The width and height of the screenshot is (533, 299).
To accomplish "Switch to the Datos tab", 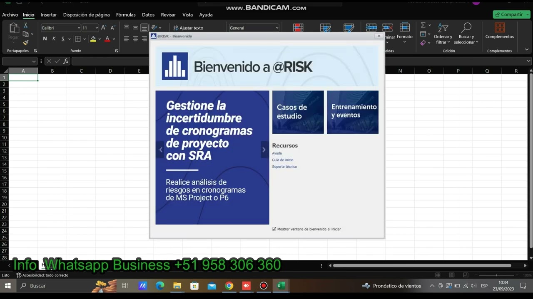I will (148, 15).
